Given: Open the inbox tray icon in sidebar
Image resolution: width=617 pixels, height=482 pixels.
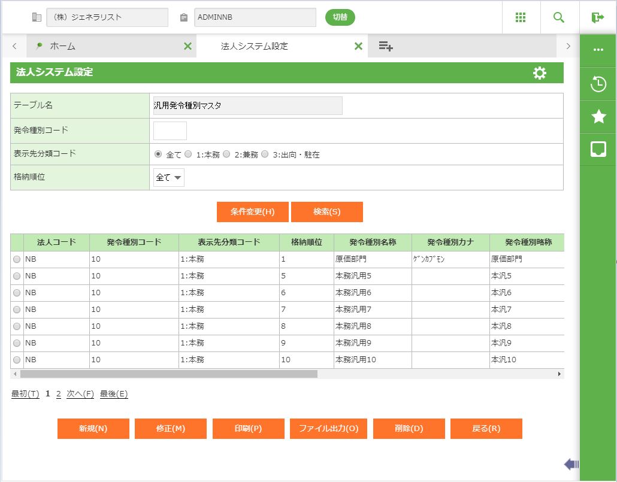Looking at the screenshot, I should click(598, 150).
